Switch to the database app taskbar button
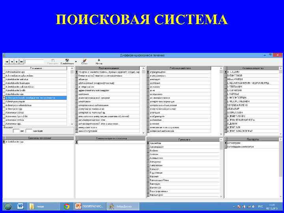The image size is (284, 213). (x=123, y=206)
